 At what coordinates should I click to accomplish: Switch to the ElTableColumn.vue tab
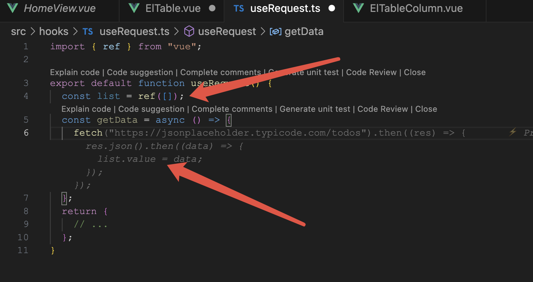416,8
